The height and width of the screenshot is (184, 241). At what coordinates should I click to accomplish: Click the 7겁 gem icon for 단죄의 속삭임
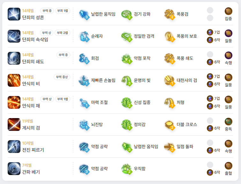pos(210,32)
